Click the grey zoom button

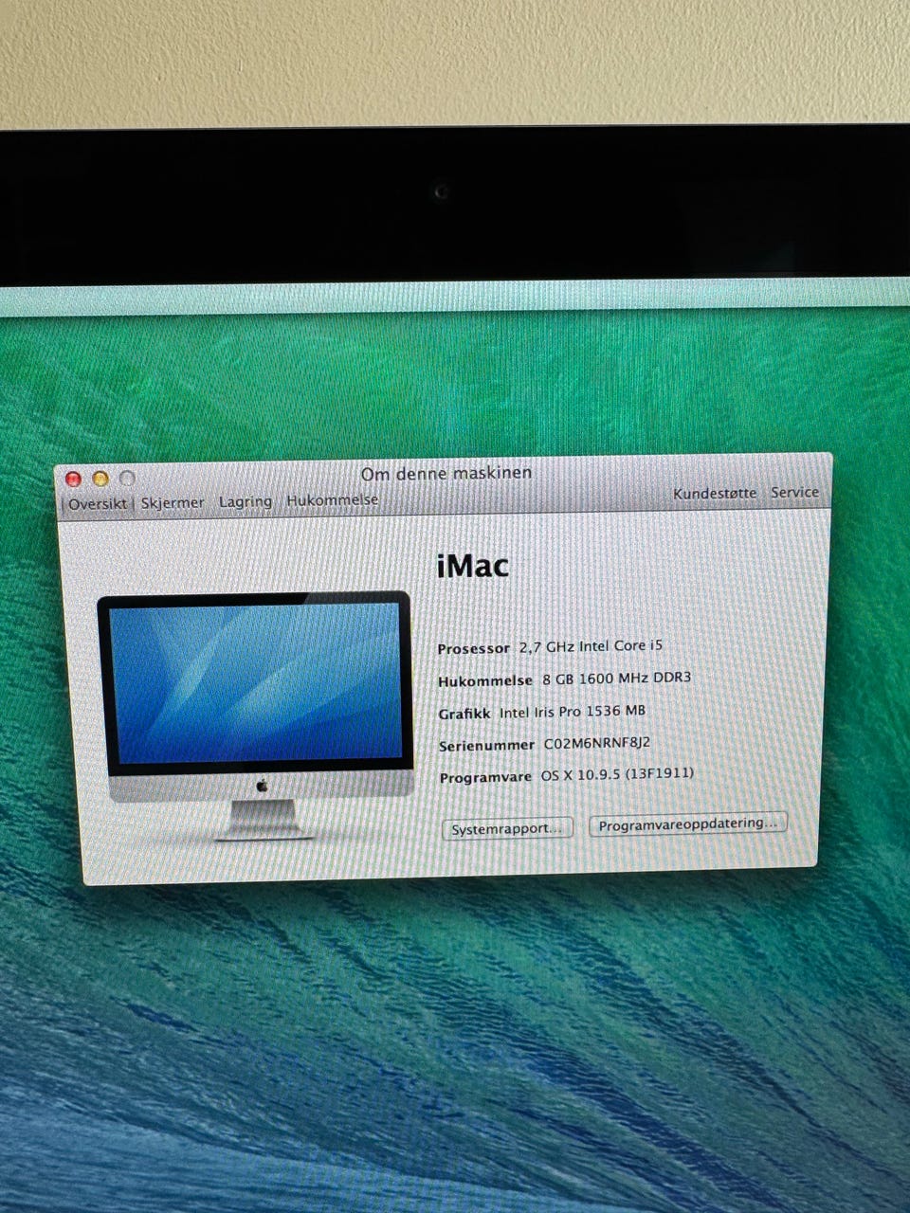click(127, 479)
